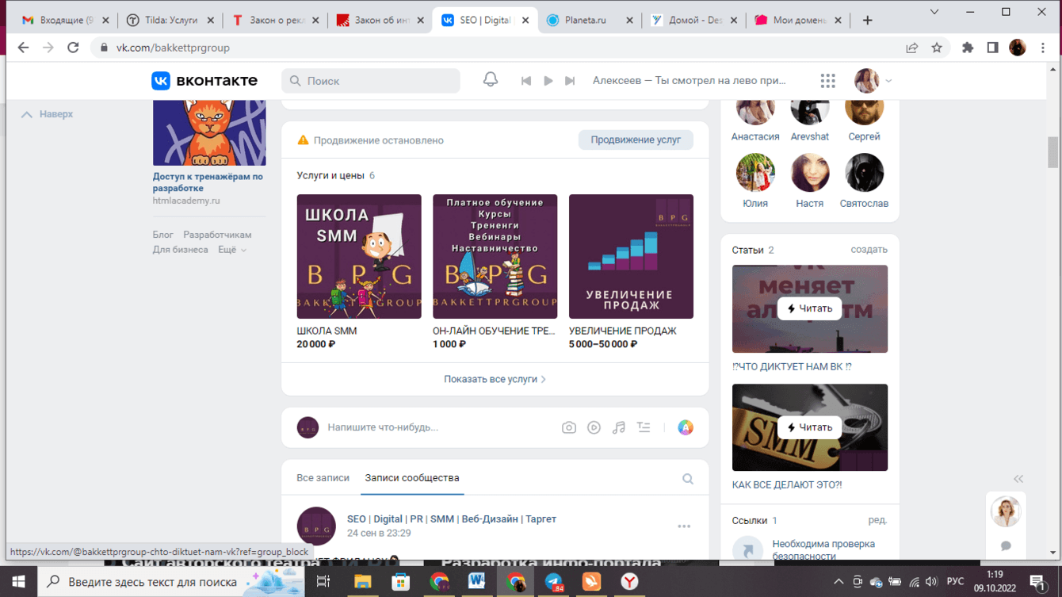Click the Продвижение услуг button

click(x=636, y=139)
